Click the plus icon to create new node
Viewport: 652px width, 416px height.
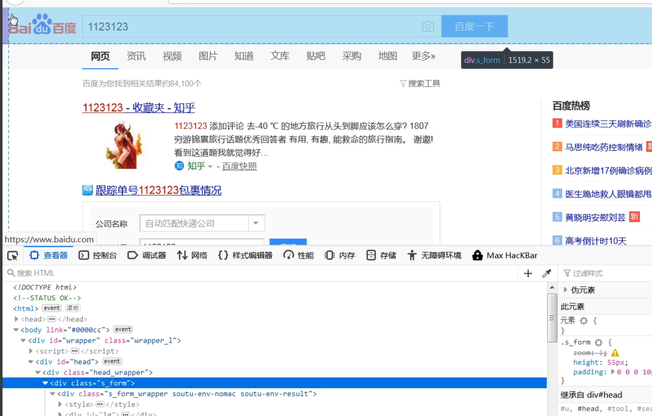528,273
